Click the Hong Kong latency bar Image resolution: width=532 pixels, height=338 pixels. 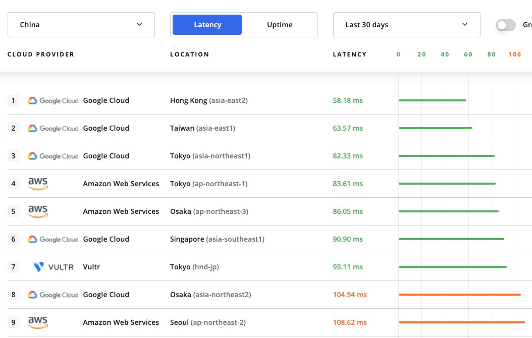tap(433, 100)
